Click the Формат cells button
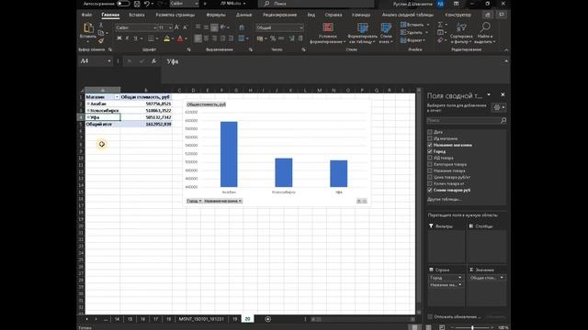 (x=413, y=40)
